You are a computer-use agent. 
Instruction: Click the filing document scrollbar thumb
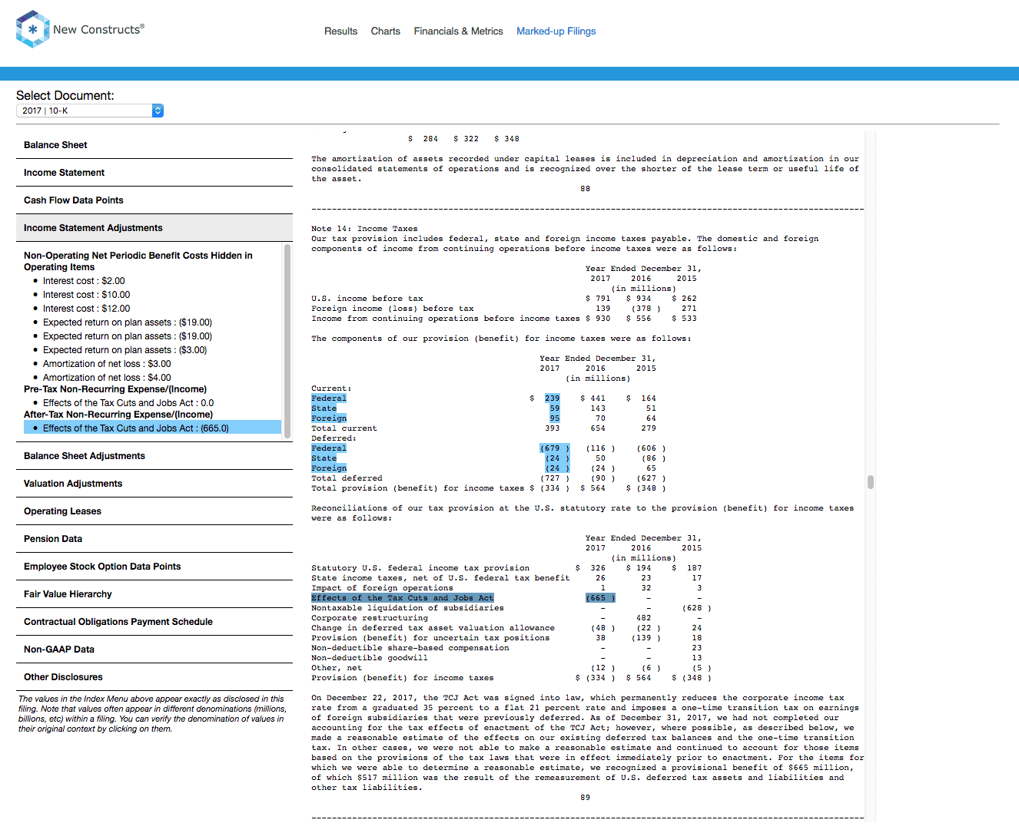point(871,482)
